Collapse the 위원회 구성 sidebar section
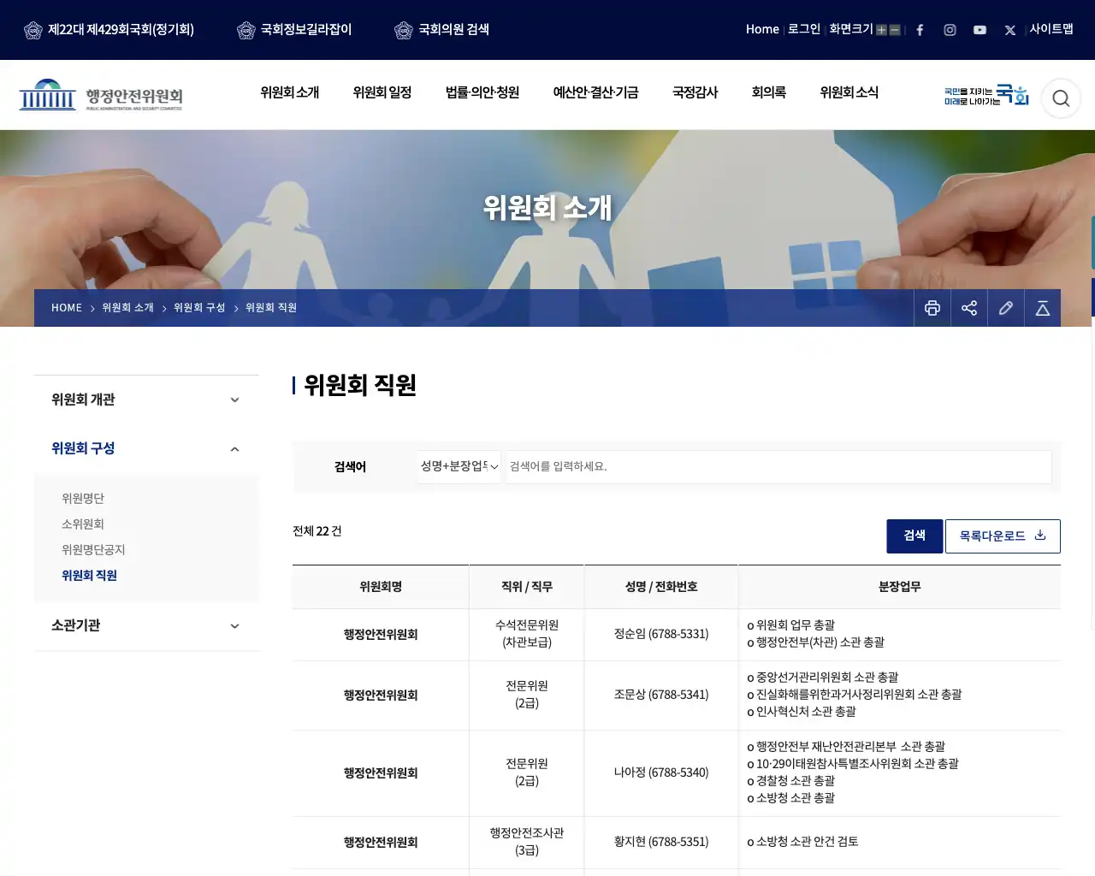1095x876 pixels. point(146,448)
